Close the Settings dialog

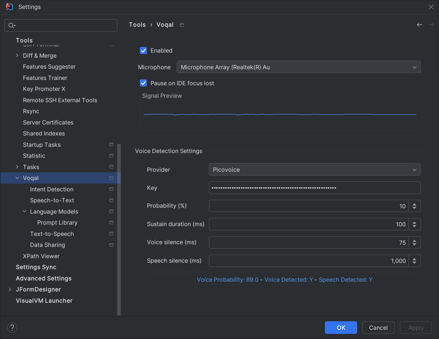tap(431, 7)
